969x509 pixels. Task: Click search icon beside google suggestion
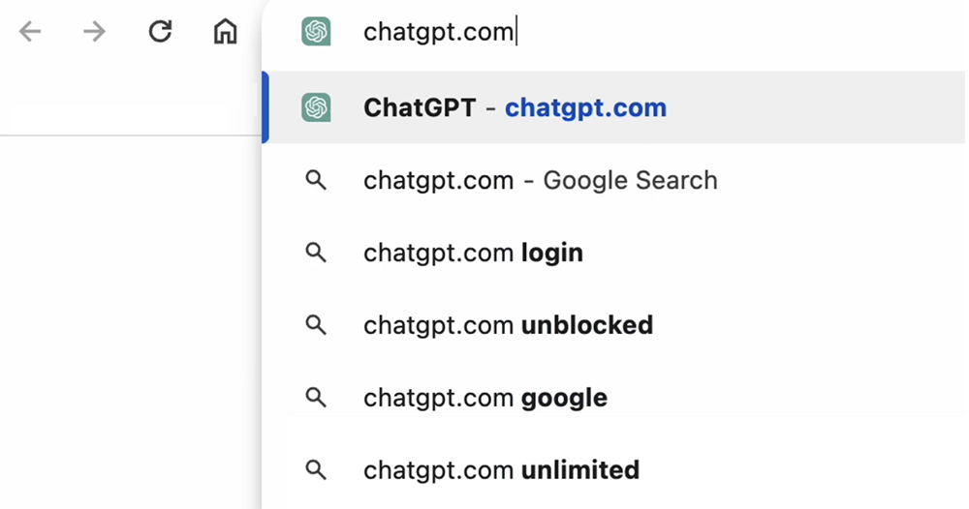316,398
